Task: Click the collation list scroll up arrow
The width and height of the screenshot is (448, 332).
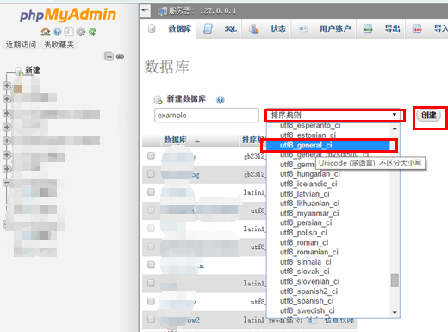Action: click(395, 128)
